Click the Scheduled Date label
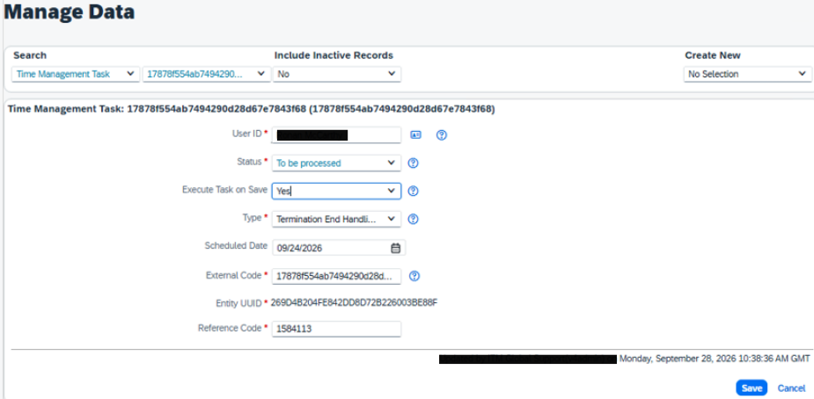 [236, 245]
